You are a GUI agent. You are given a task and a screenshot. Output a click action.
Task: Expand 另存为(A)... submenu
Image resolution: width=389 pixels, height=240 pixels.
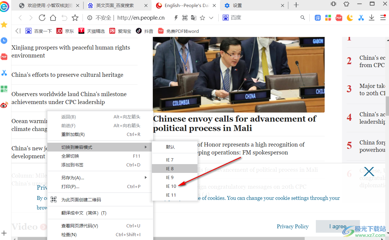point(100,178)
